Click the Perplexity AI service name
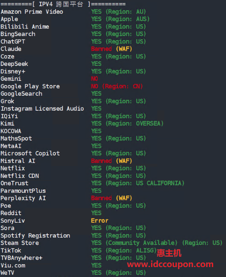The width and height of the screenshot is (226, 277). click(23, 198)
